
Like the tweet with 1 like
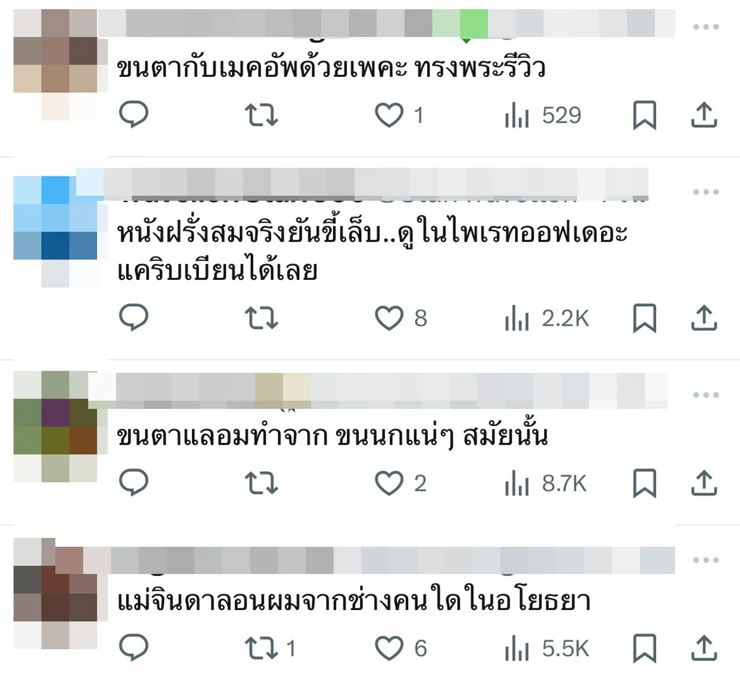[x=399, y=114]
